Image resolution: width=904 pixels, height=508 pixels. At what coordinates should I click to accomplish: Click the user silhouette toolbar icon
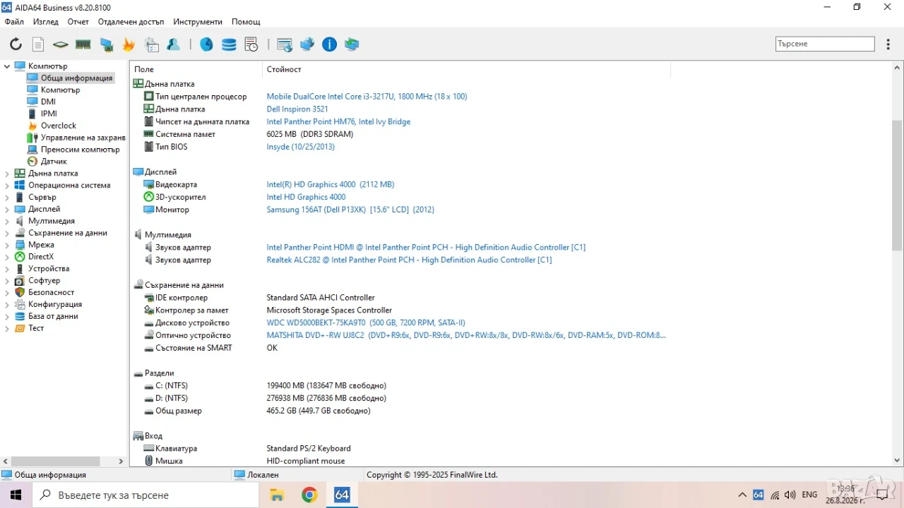click(174, 44)
